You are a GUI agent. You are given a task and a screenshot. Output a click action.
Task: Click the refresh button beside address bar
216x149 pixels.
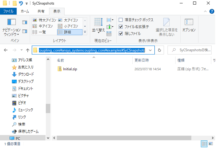point(159,50)
